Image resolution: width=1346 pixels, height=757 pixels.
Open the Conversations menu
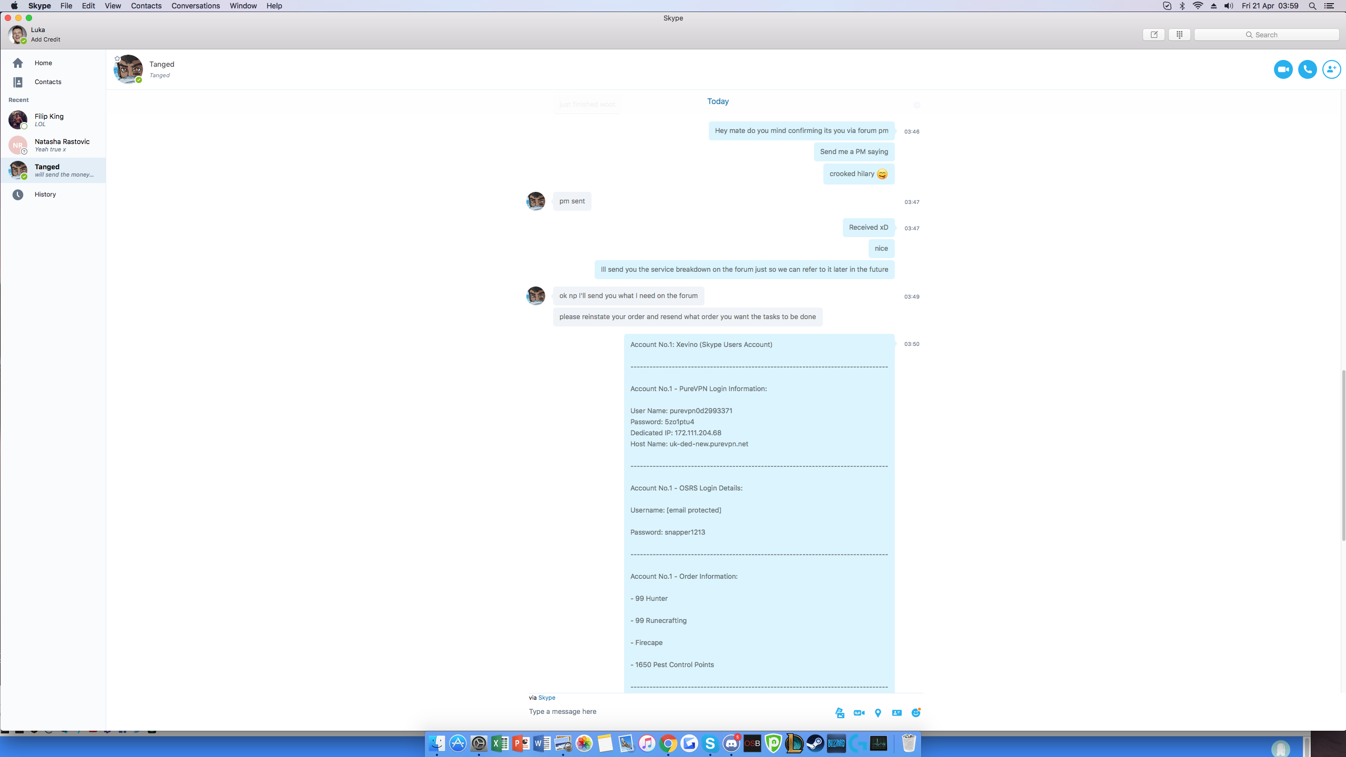coord(195,6)
